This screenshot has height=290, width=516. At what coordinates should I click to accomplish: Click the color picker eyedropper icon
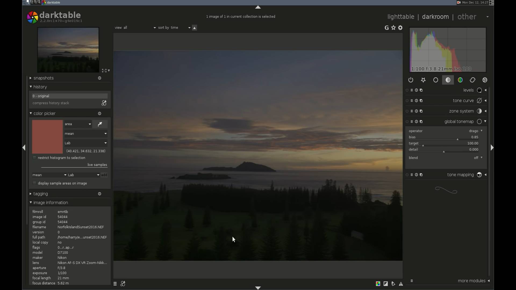coord(100,124)
